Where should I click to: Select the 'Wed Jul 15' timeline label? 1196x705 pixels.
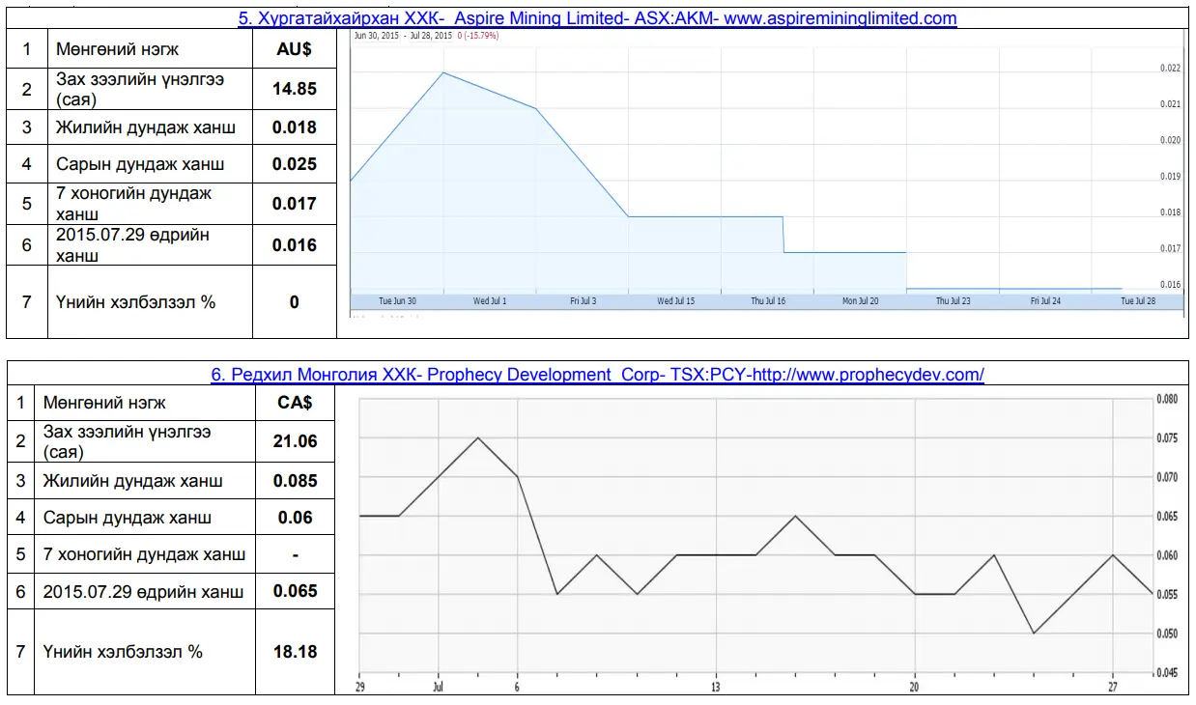pyautogui.click(x=675, y=301)
